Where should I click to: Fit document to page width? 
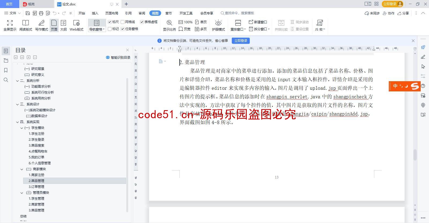184,29
